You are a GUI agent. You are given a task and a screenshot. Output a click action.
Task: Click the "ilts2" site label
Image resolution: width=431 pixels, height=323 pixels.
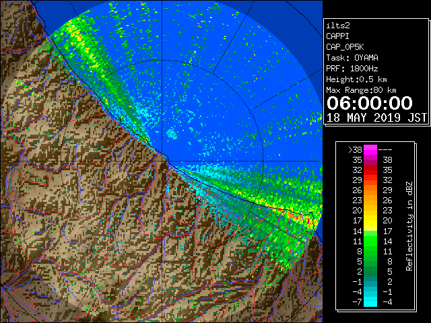(x=338, y=26)
